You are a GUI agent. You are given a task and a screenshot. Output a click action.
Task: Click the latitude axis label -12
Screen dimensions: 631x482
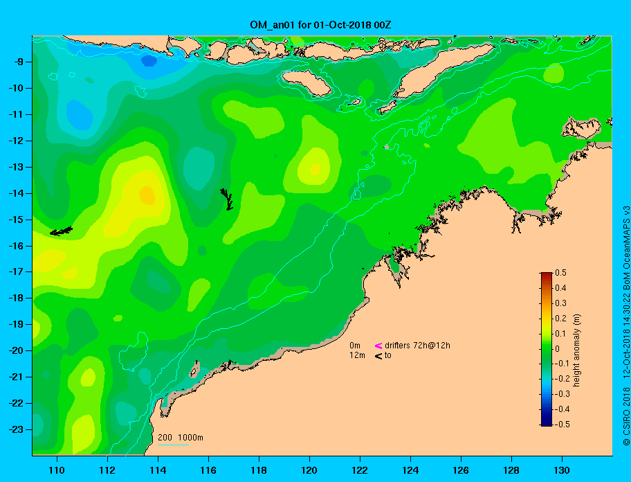point(16,141)
